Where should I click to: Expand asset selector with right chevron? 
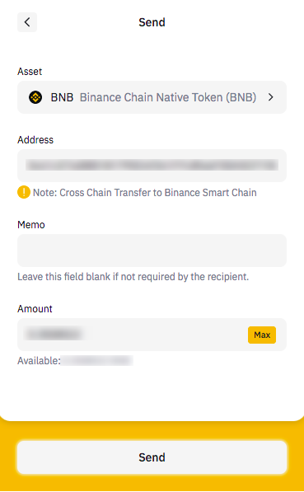click(271, 97)
